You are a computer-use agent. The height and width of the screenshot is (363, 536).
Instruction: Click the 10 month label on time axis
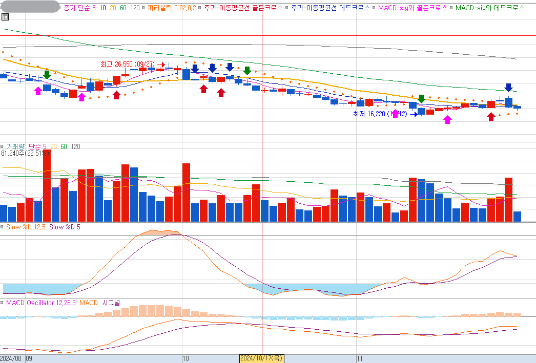point(185,358)
